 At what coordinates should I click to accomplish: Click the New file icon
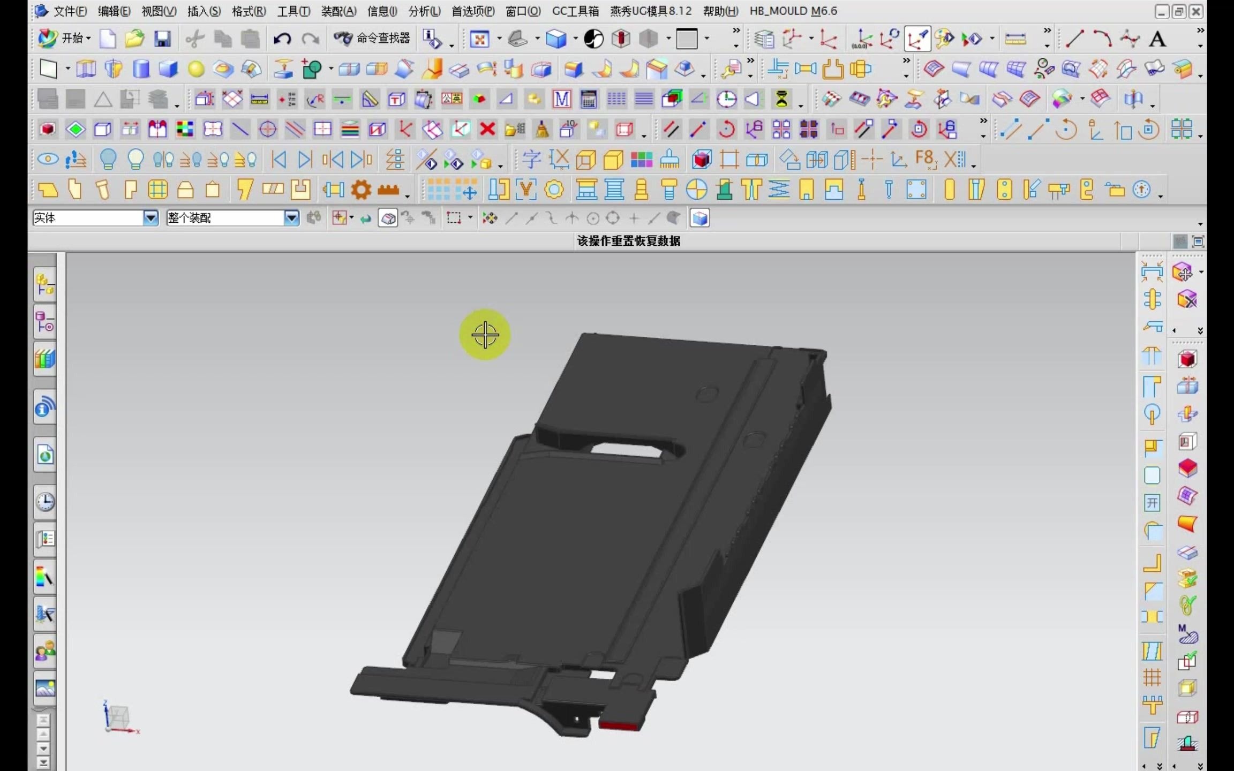pos(108,39)
